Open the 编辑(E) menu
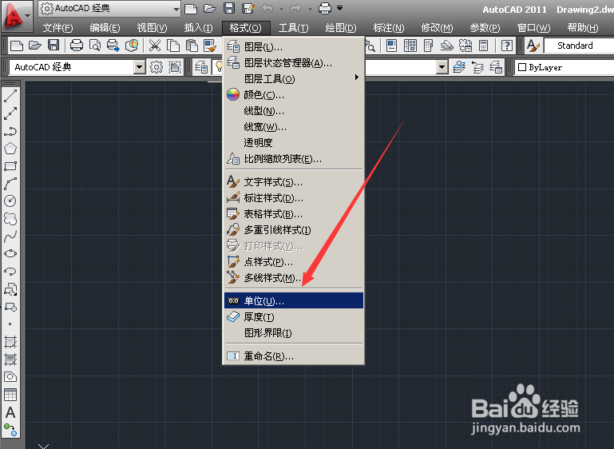 105,28
